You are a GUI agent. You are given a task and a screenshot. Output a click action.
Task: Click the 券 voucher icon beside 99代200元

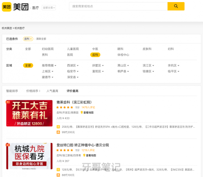58,132
